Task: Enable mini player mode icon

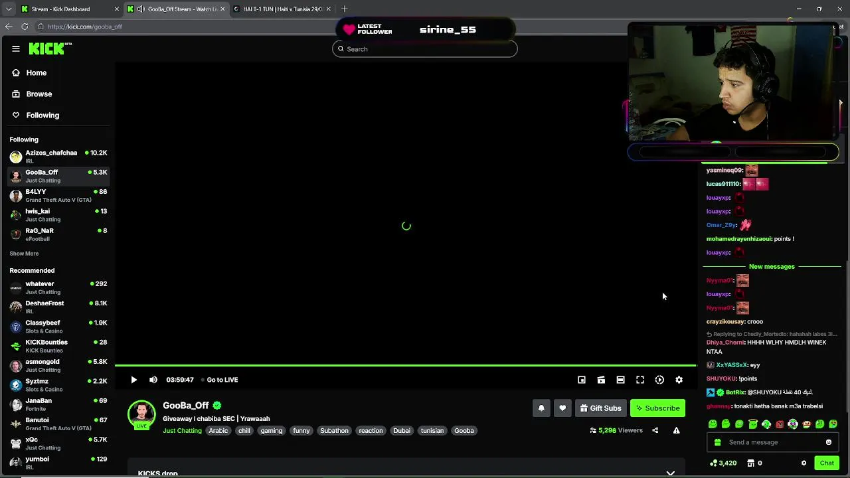Action: (582, 380)
